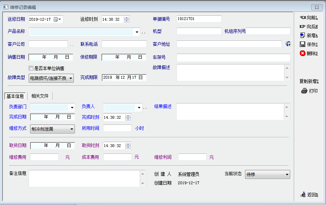Increase 送修时刻 time with up spinner
Screen dimensions: 326x205
[126, 18]
